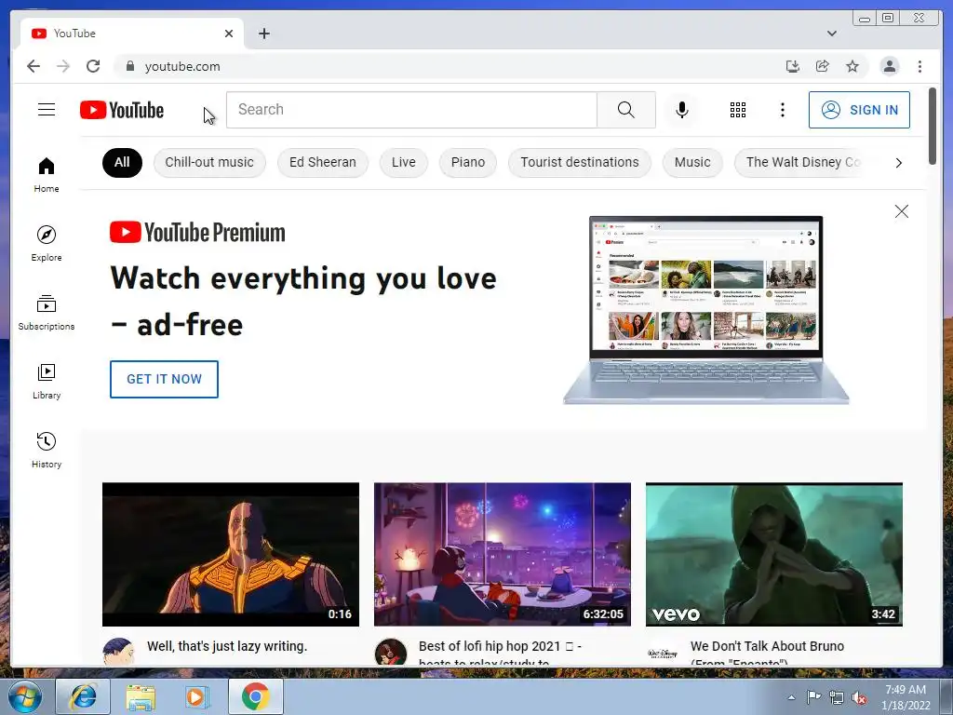Click the YouTube Premium laptop image
Image resolution: width=953 pixels, height=715 pixels.
click(x=705, y=309)
